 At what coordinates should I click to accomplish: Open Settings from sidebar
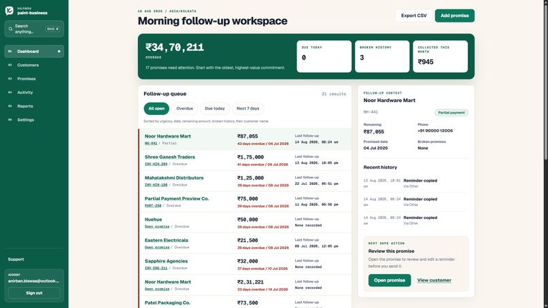[x=34, y=120]
